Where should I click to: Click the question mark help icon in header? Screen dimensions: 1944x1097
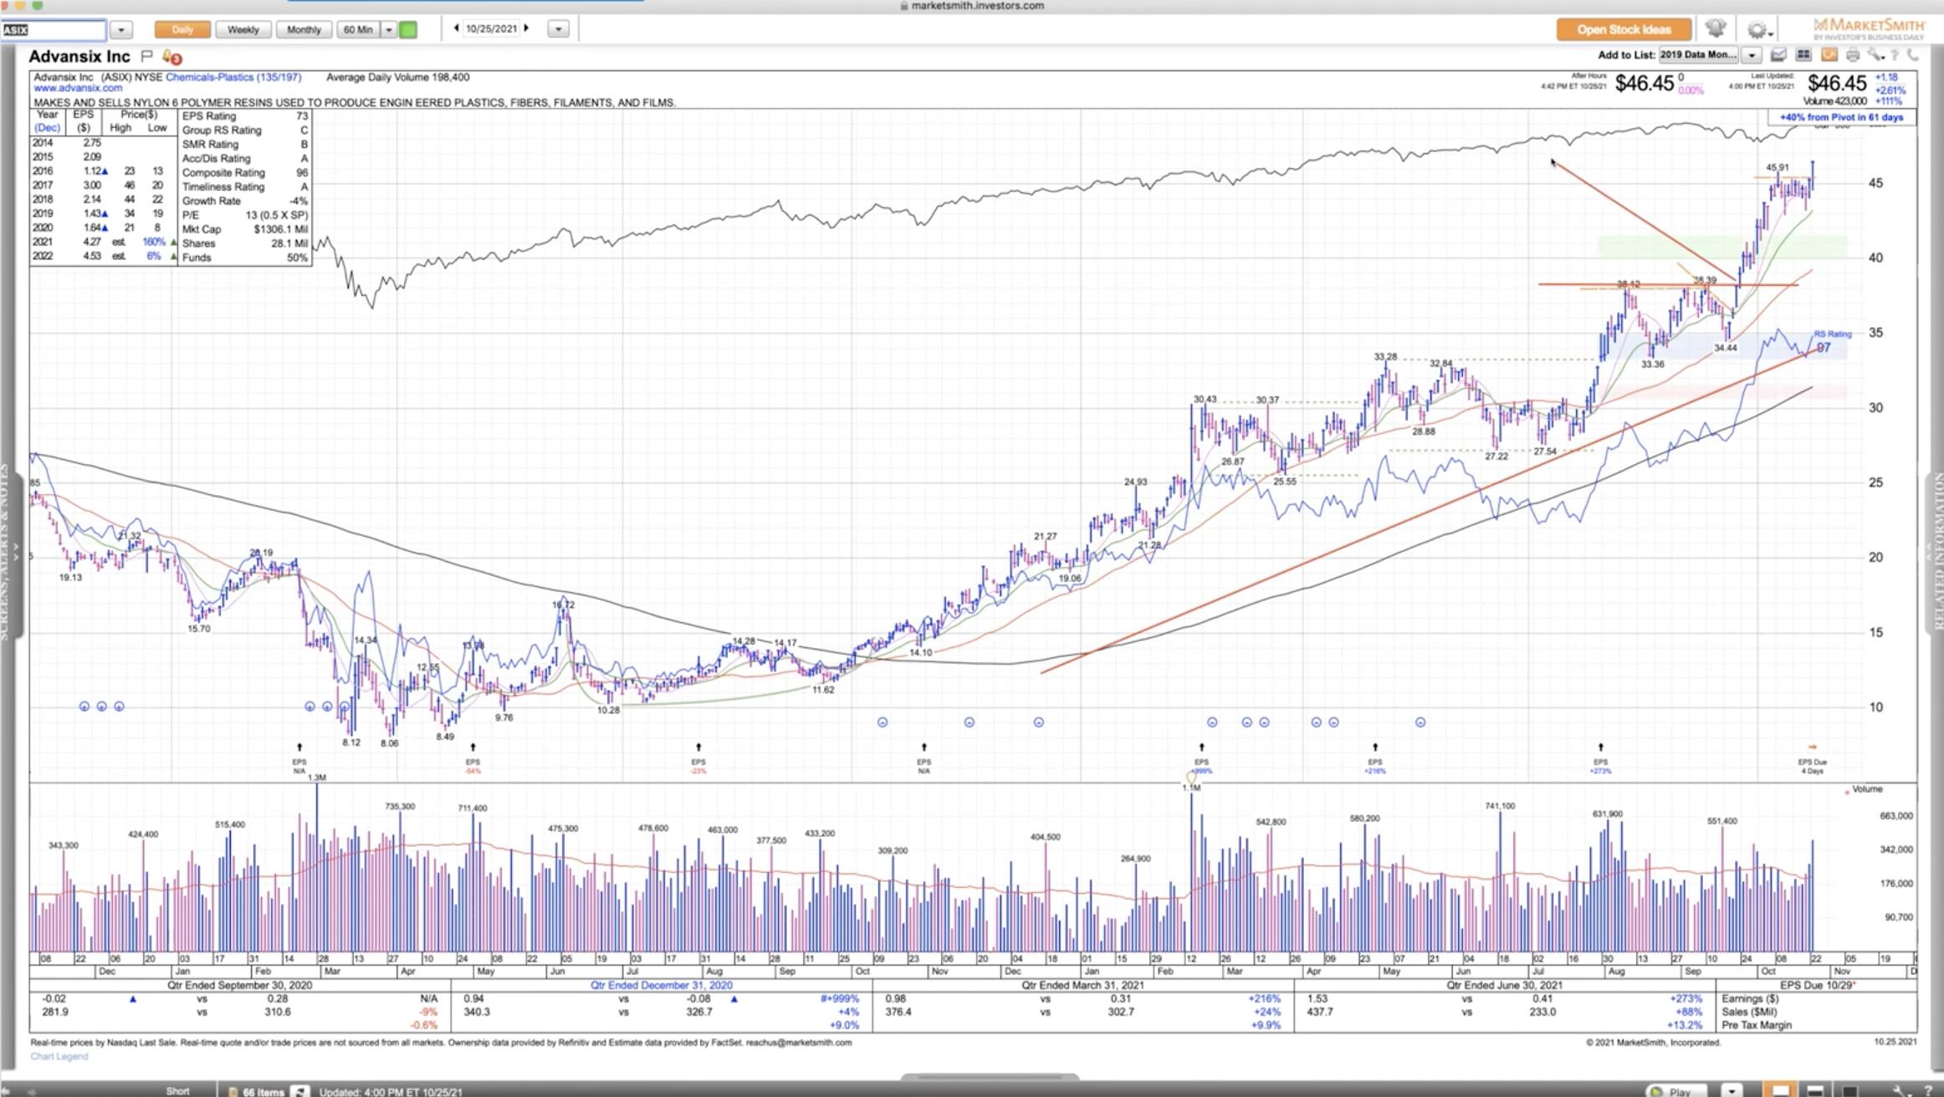tap(1895, 55)
